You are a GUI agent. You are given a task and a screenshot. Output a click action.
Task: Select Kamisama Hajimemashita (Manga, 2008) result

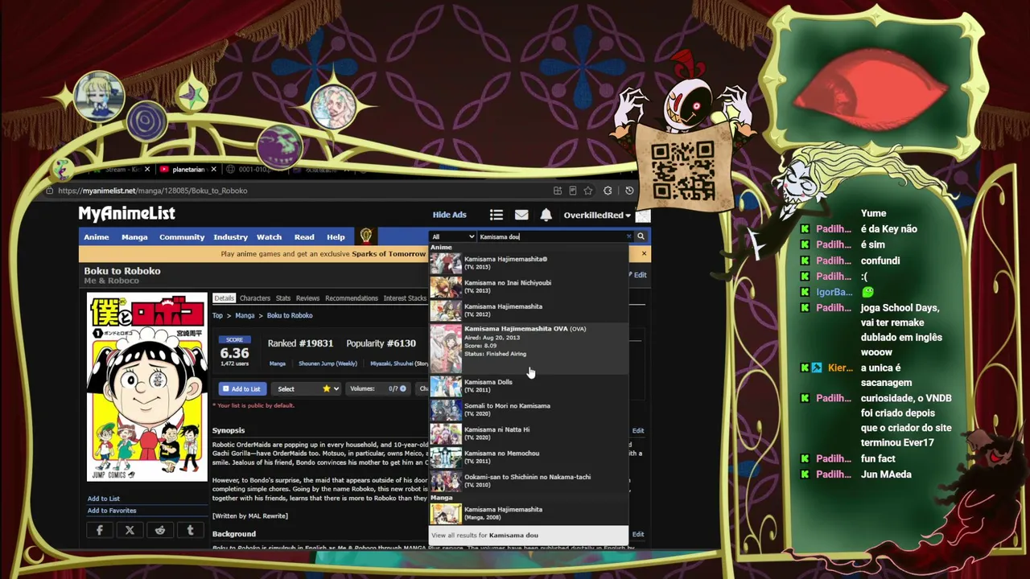(x=529, y=513)
